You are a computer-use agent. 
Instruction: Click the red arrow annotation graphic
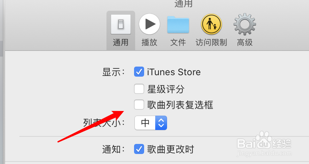[x=91, y=126]
